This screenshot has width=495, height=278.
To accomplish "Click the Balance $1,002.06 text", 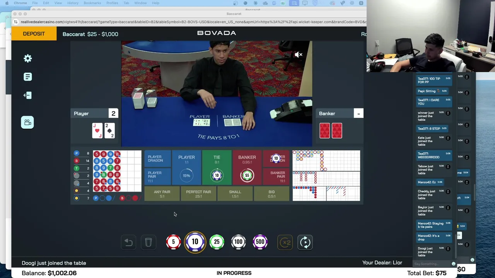I will pyautogui.click(x=49, y=273).
